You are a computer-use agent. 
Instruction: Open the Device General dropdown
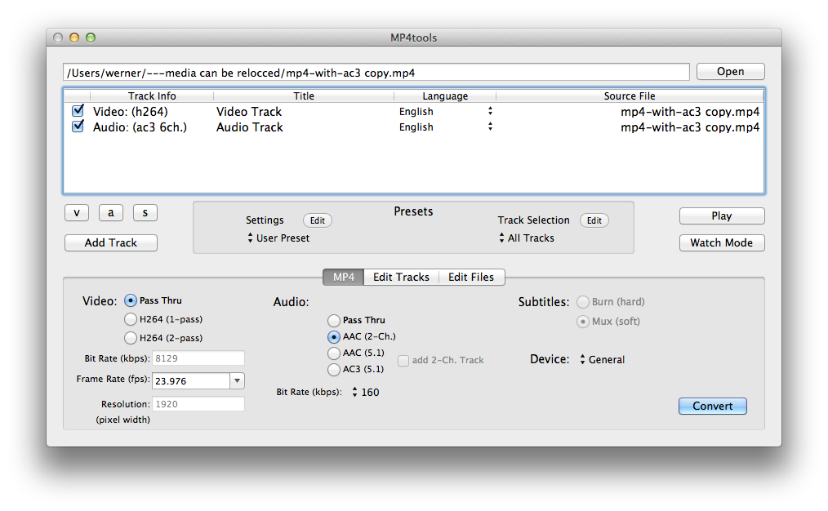(x=603, y=359)
